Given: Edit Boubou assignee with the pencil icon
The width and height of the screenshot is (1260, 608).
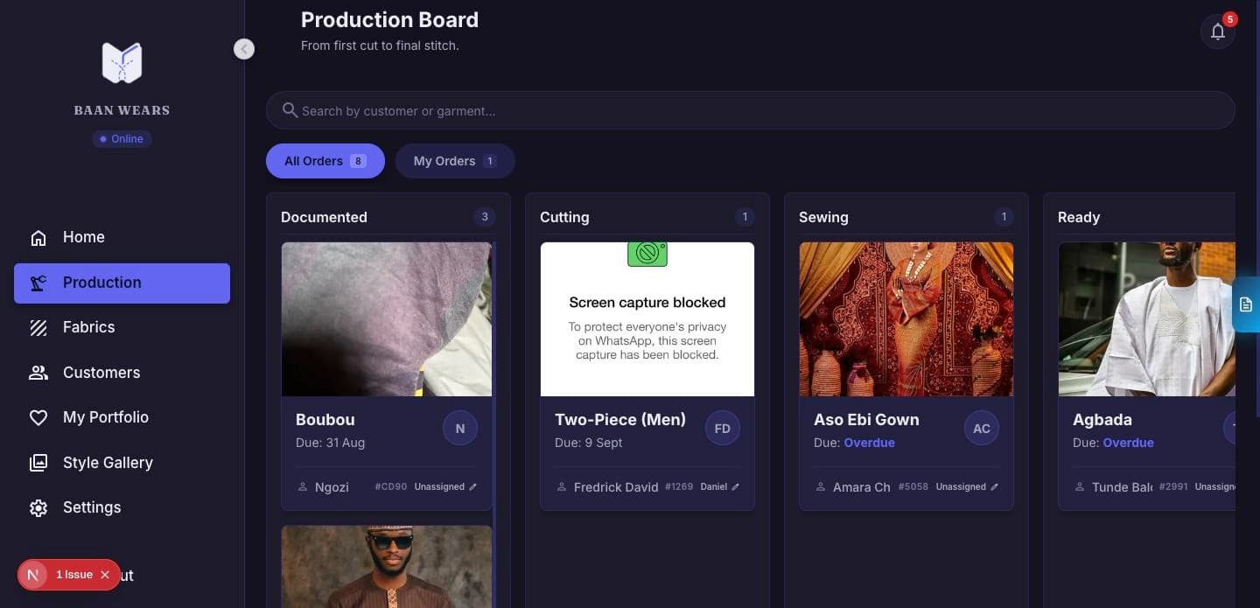Looking at the screenshot, I should click(x=473, y=487).
